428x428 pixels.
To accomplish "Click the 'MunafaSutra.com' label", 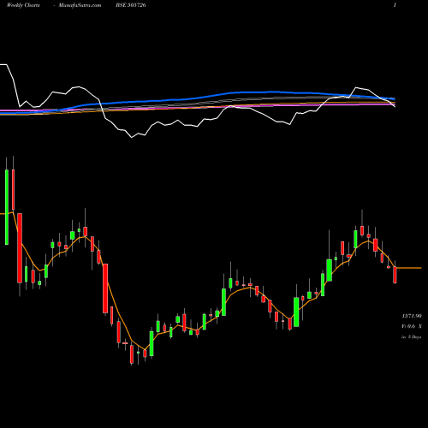I will [80, 5].
